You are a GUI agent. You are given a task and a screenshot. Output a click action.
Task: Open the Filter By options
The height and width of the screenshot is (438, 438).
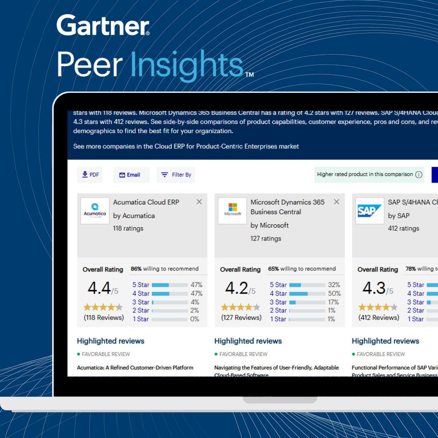(x=176, y=175)
